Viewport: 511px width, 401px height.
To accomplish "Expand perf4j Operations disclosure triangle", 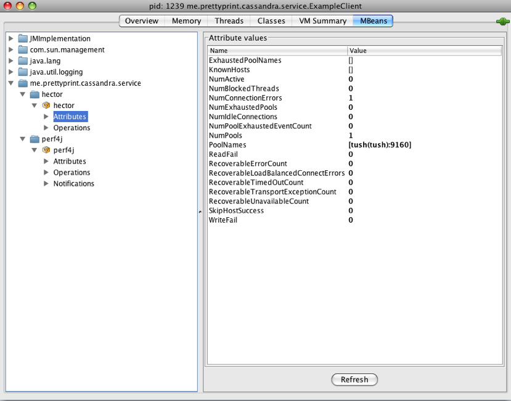I will [x=46, y=172].
